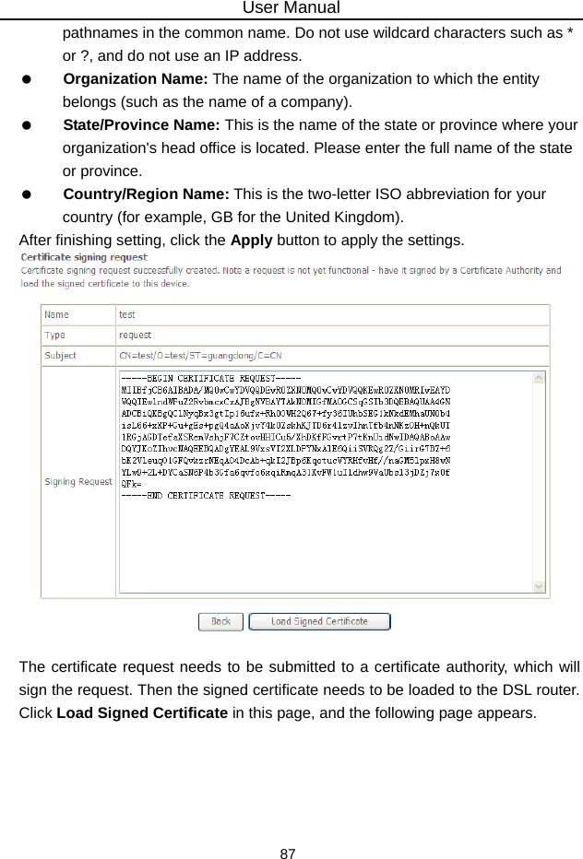Click the END CERTIFICATE REQUEST line
583x859 pixels.
pos(207,496)
